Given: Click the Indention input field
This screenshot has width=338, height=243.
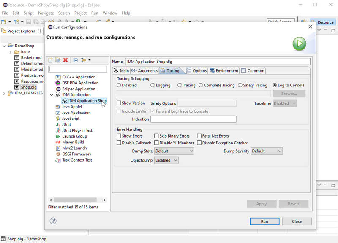Looking at the screenshot, I should click(x=194, y=119).
